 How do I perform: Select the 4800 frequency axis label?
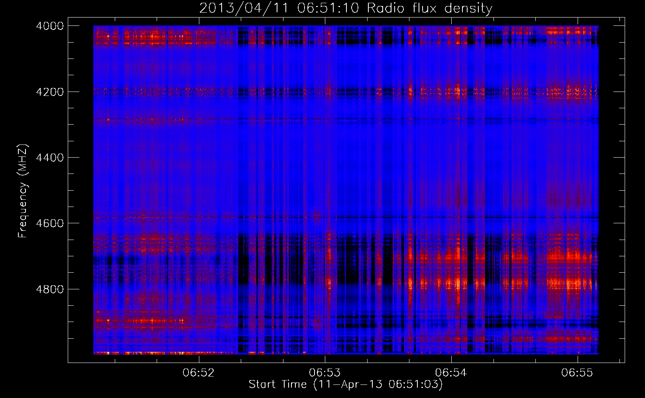[50, 289]
